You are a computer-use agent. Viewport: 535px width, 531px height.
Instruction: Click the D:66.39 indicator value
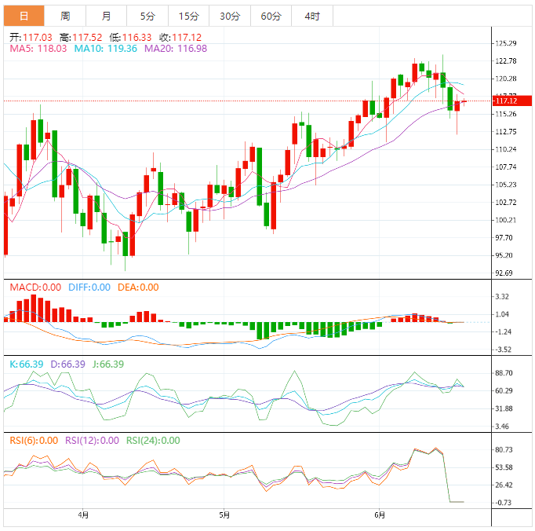click(x=68, y=364)
